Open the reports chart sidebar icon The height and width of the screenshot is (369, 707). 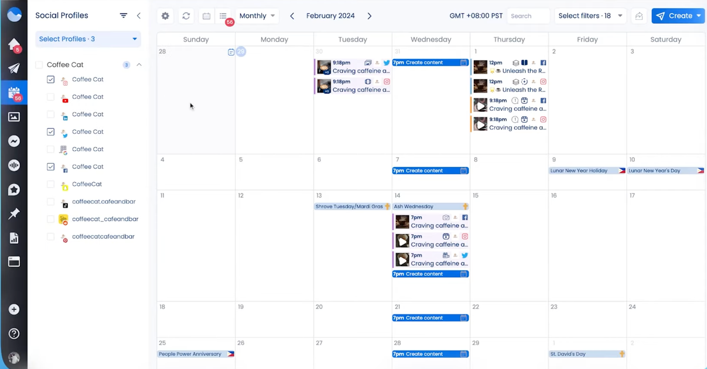[14, 238]
